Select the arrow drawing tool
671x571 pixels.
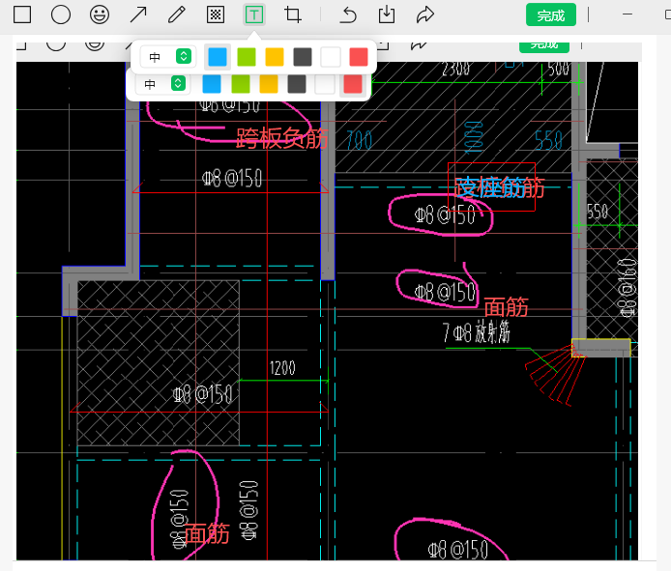(x=138, y=14)
